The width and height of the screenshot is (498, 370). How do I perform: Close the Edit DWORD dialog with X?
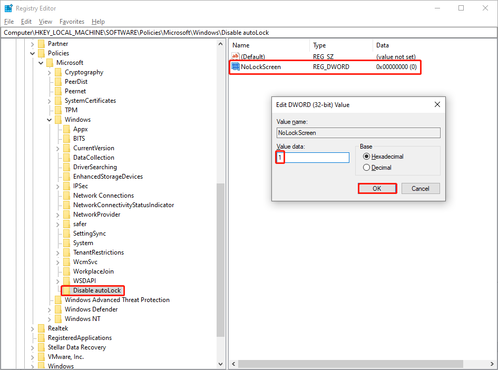[437, 104]
